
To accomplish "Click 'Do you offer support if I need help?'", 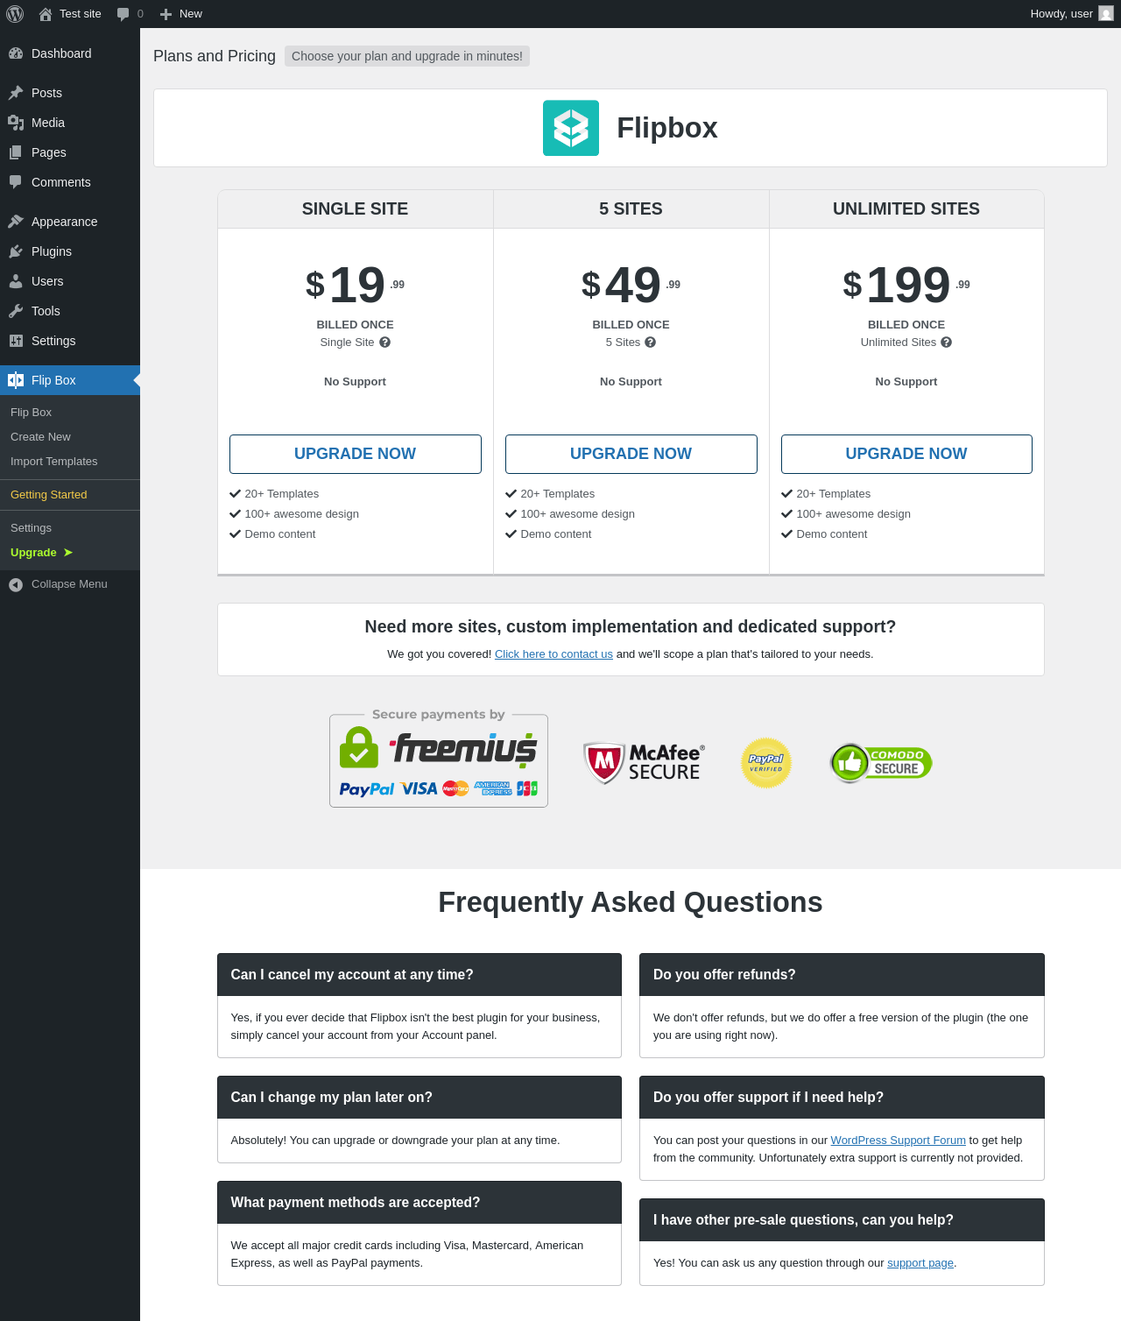I will (842, 1098).
